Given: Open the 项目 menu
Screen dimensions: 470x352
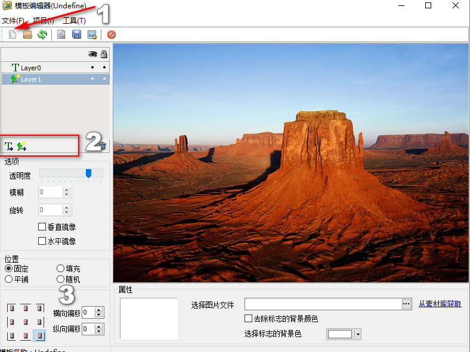Looking at the screenshot, I should tap(44, 20).
